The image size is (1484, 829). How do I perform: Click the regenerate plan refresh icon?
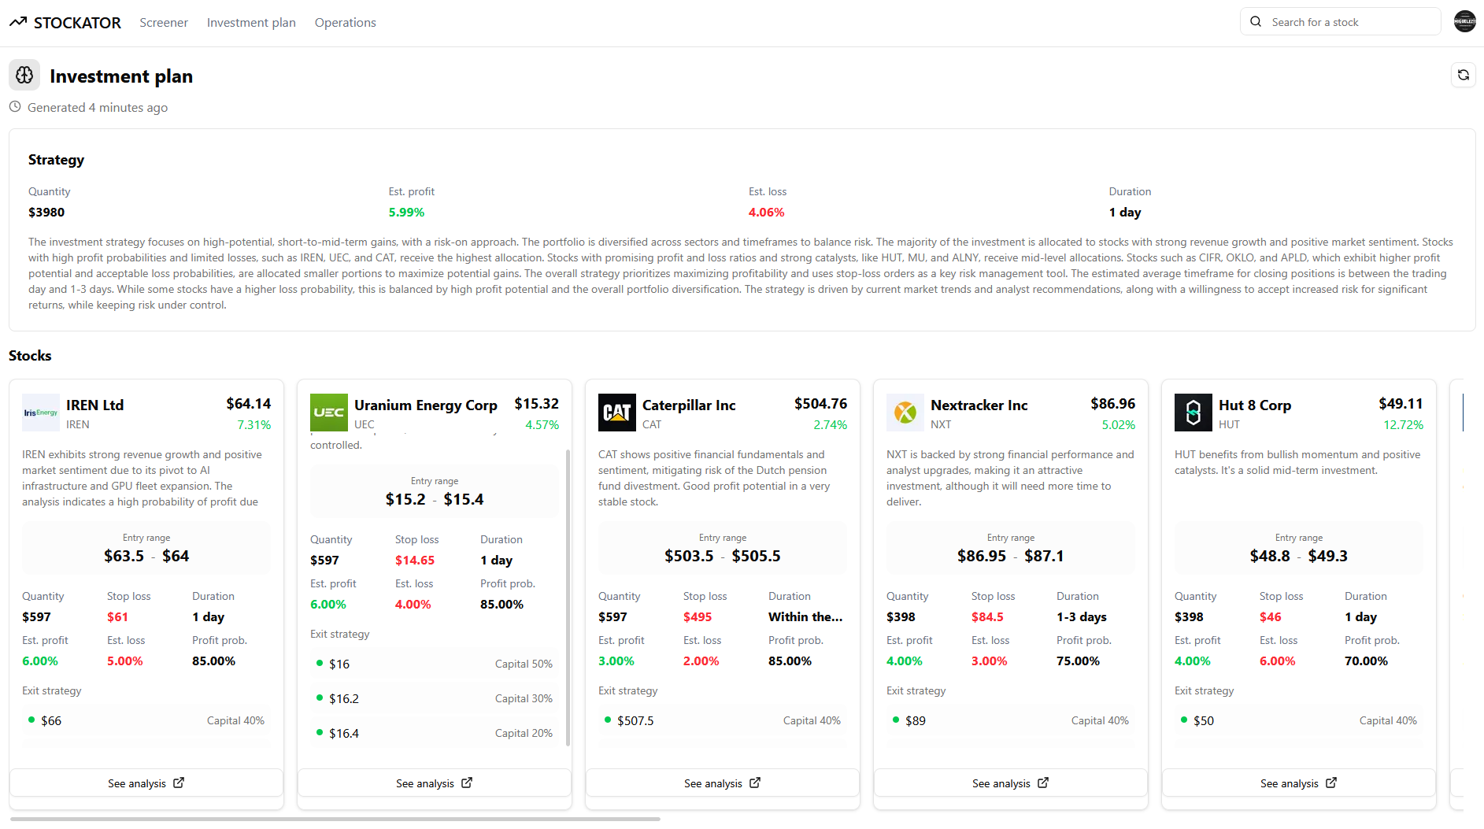point(1464,75)
